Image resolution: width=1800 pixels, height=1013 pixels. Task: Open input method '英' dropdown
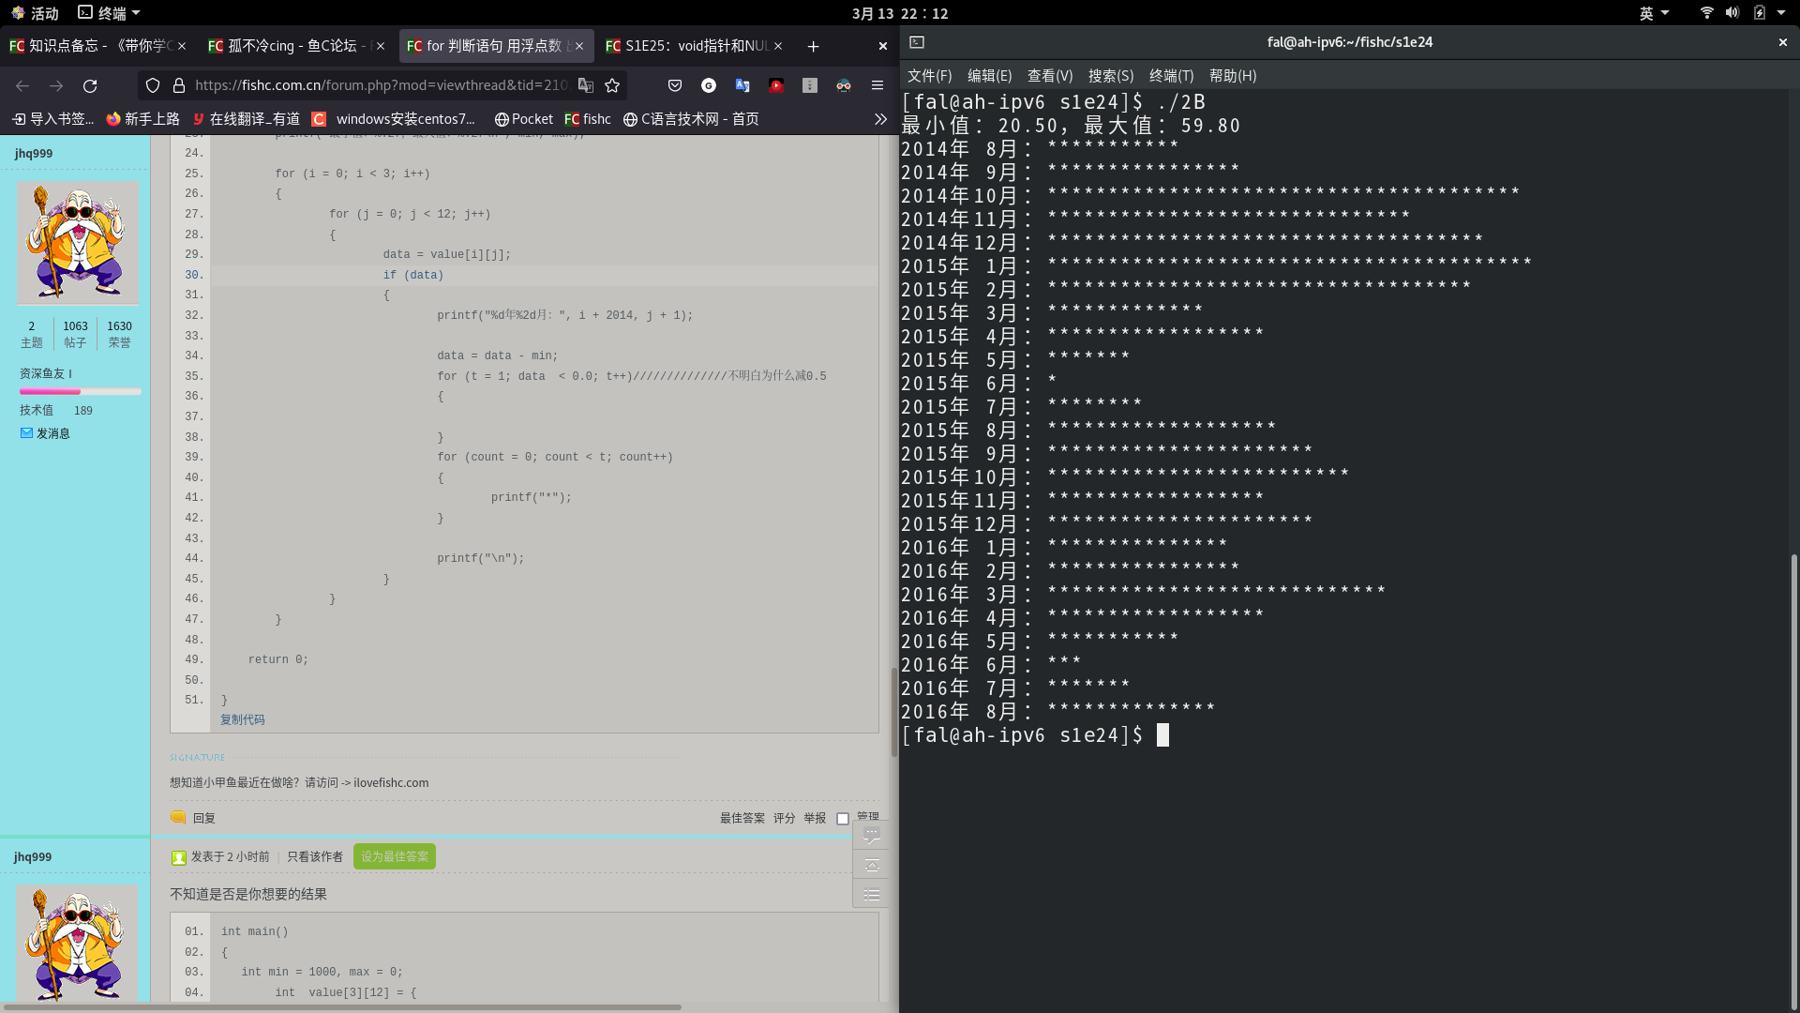[x=1654, y=13]
